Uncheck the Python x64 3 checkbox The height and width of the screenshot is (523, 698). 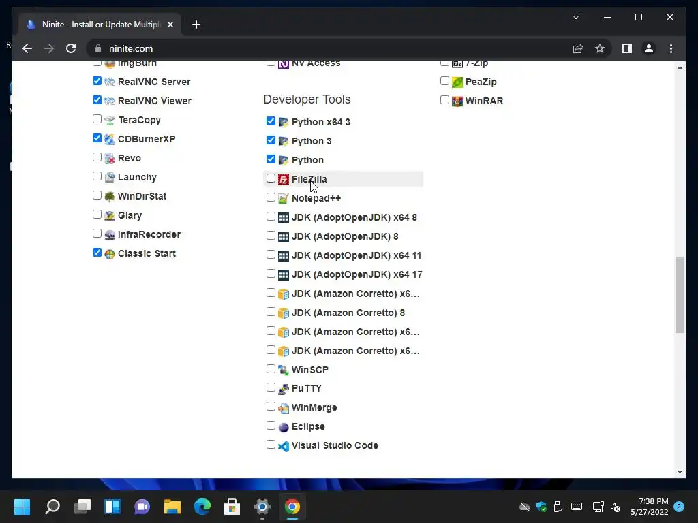271,121
